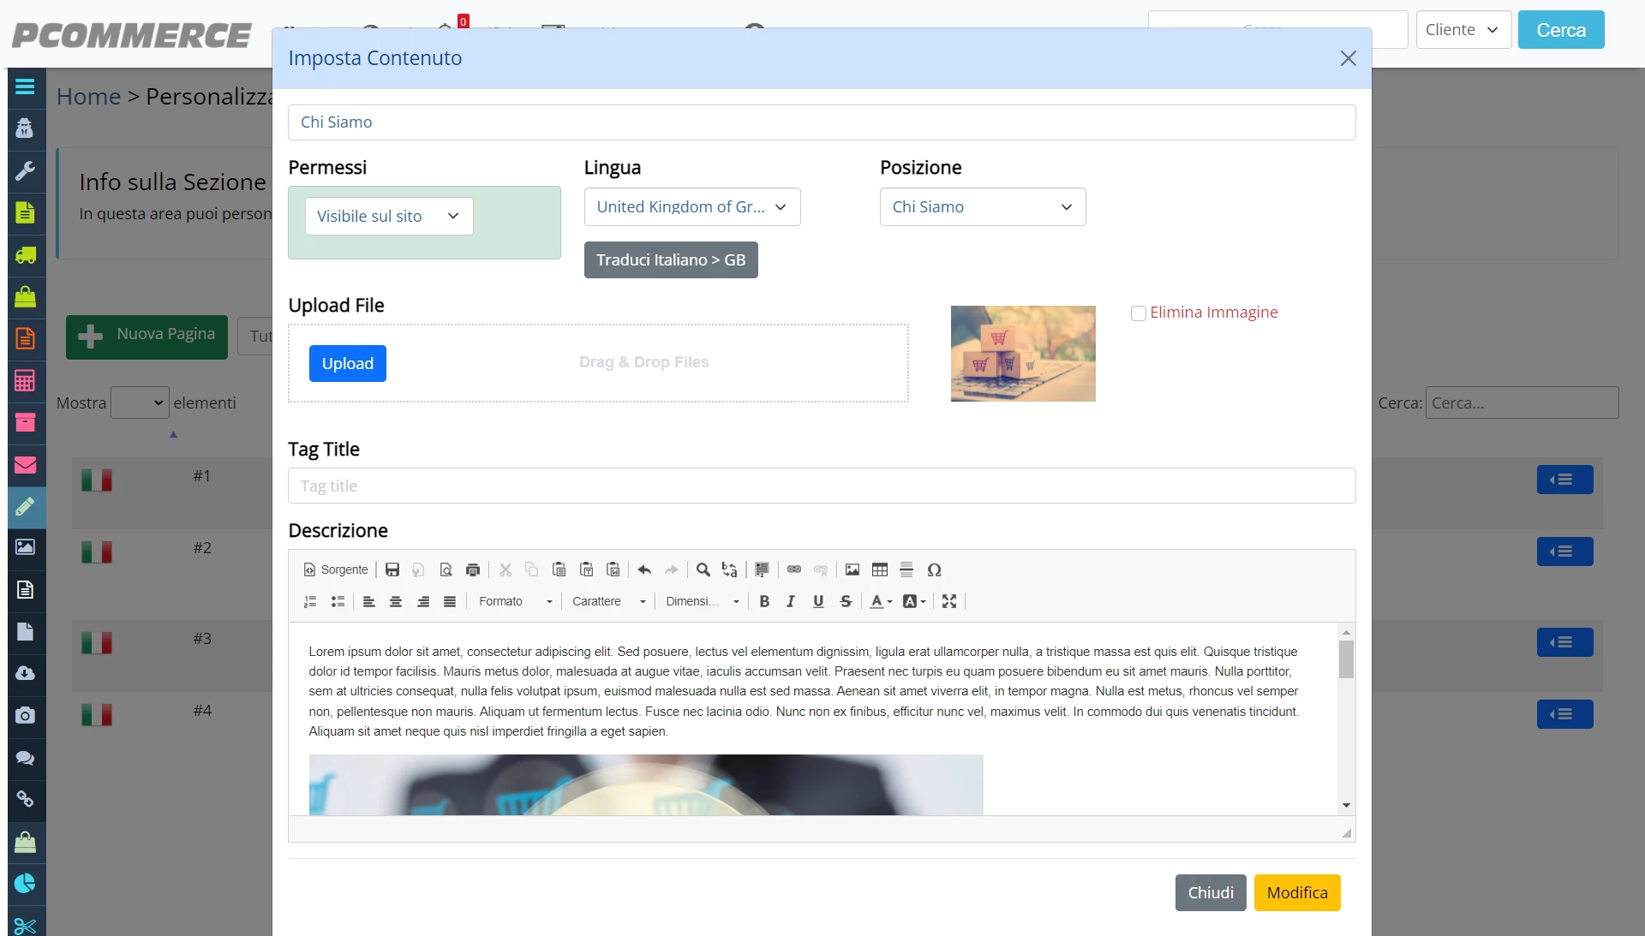Click the pink envelope mail icon in sidebar
The image size is (1645, 936).
(25, 465)
